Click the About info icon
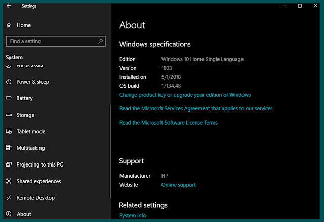The width and height of the screenshot is (324, 222). pos(9,214)
